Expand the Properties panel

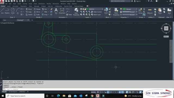pos(125,17)
